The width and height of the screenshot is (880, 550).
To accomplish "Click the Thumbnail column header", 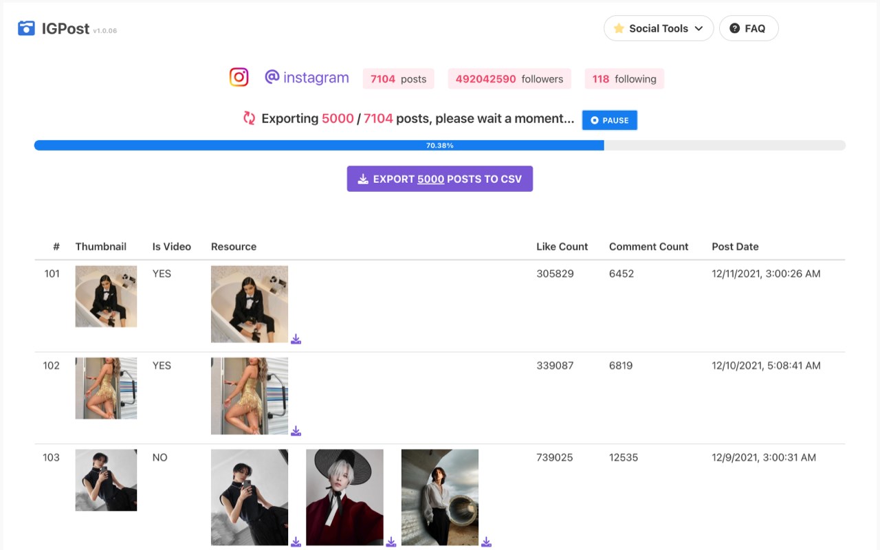I will pos(101,246).
